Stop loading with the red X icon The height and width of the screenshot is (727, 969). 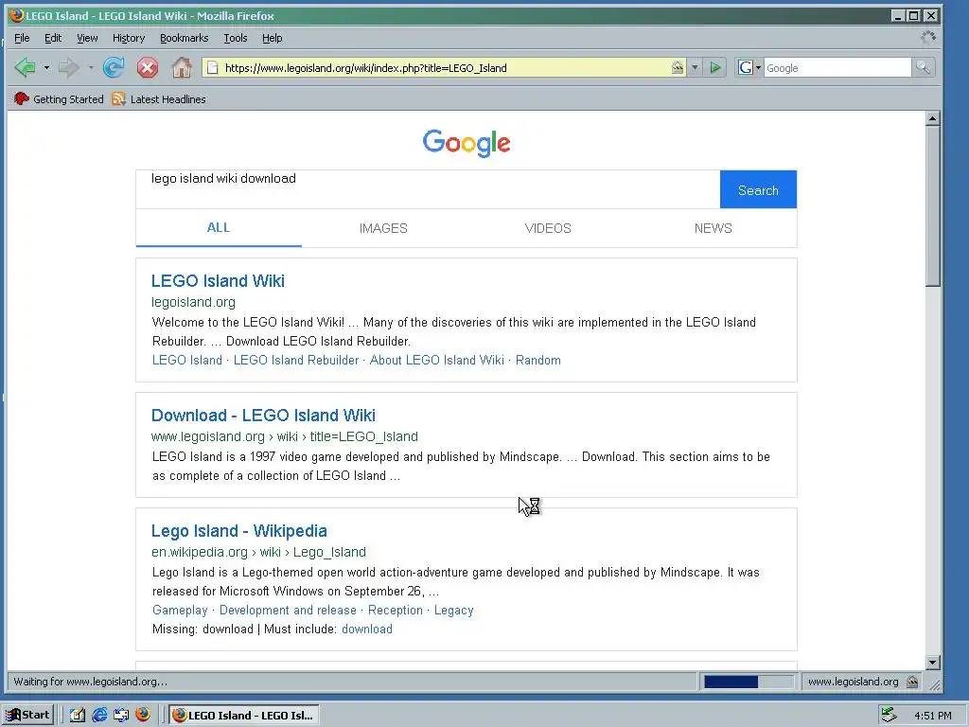147,67
